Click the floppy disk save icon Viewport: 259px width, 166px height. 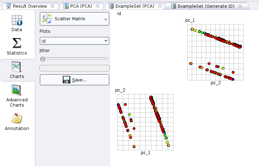66,80
